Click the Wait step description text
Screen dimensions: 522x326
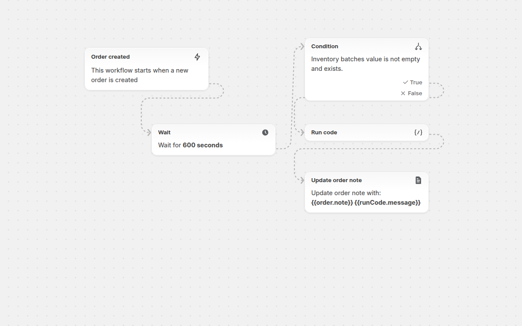tap(190, 145)
